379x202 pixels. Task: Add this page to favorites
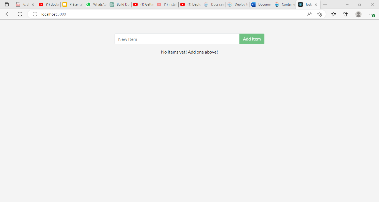click(x=319, y=14)
